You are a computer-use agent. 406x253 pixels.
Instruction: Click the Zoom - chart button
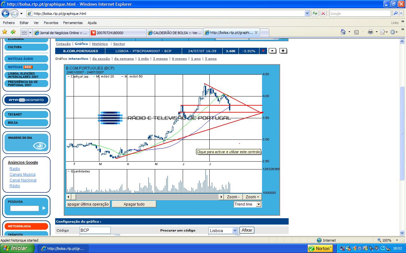click(x=233, y=197)
